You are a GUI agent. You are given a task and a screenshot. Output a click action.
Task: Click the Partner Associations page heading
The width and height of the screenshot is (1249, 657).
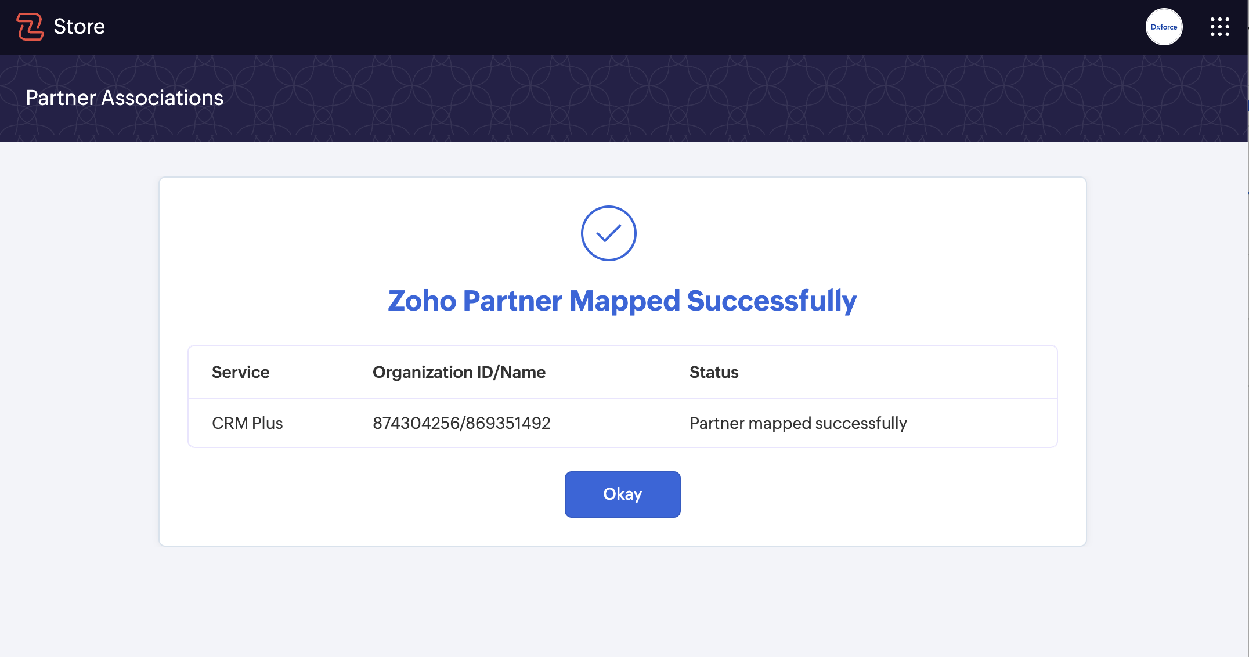click(x=125, y=98)
